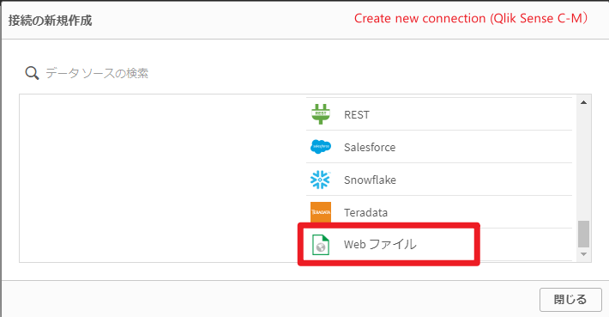Click the Salesforce cloud logo icon
The image size is (609, 317).
pos(321,147)
